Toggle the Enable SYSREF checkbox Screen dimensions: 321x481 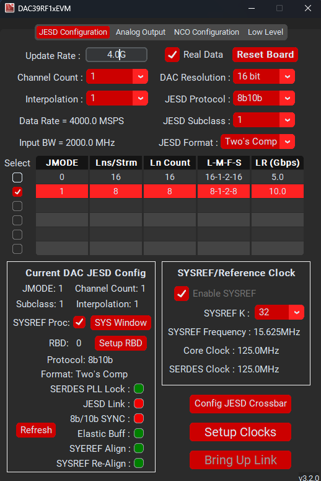coord(182,294)
